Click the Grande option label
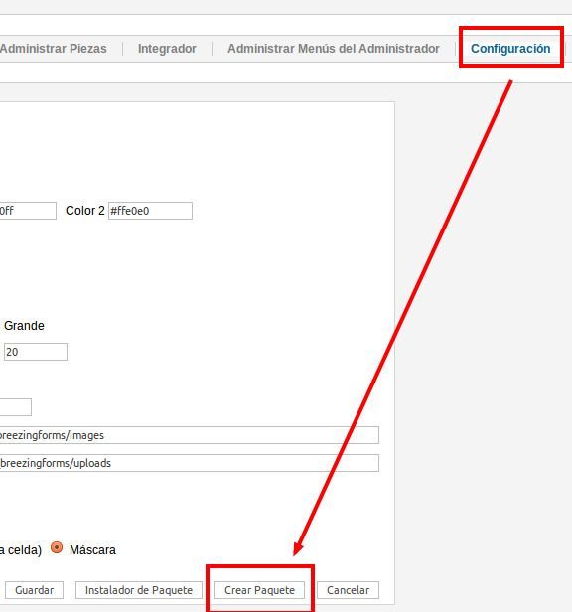 24,326
